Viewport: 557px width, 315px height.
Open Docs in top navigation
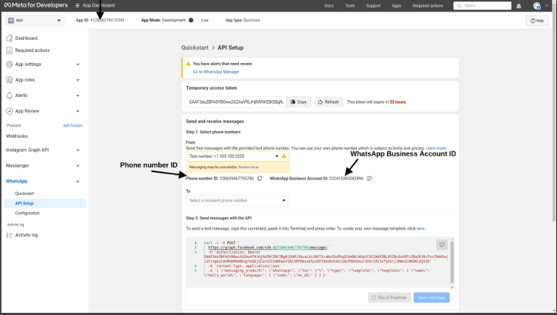tap(329, 6)
